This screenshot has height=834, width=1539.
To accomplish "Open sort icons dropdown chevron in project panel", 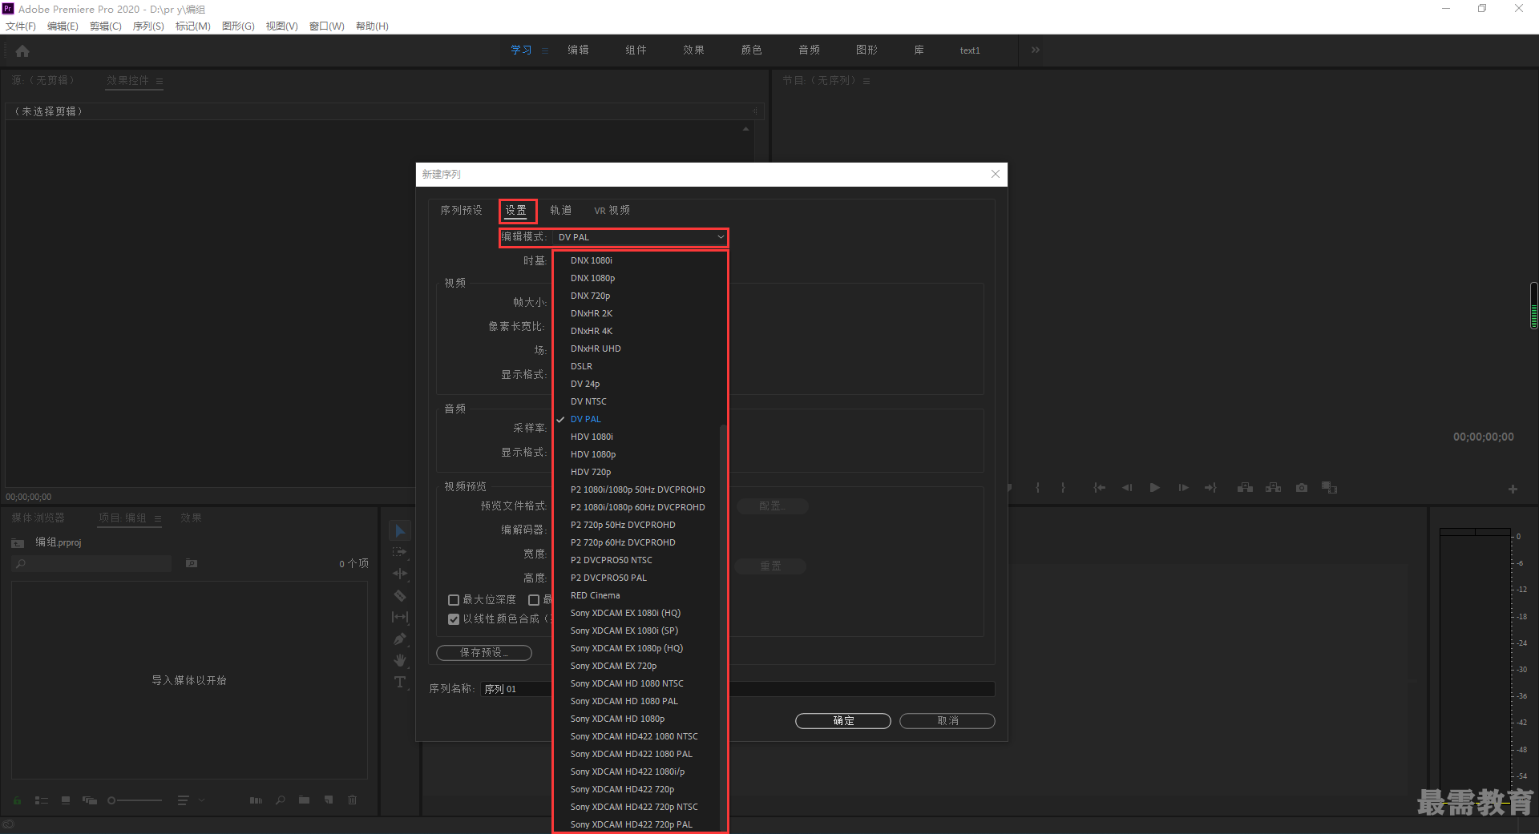I will pos(202,800).
